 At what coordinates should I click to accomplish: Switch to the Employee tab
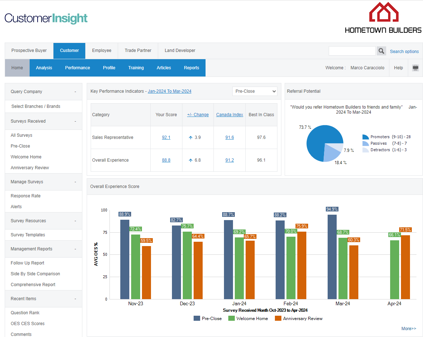(102, 51)
